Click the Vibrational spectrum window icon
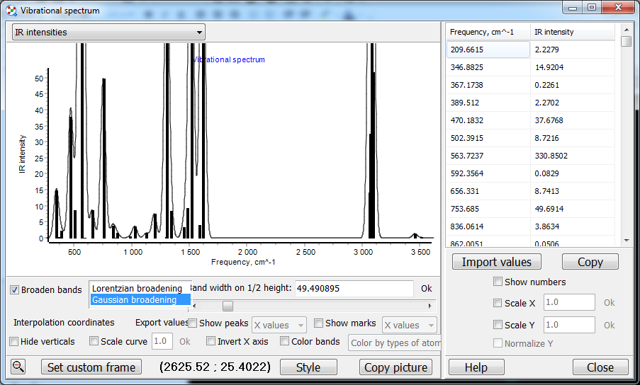 [x=11, y=11]
